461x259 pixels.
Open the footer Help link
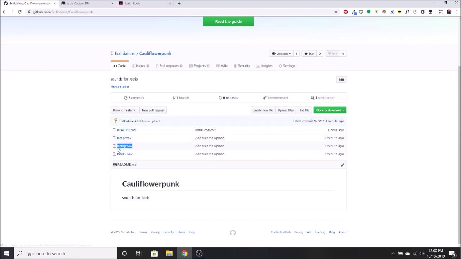(x=192, y=232)
